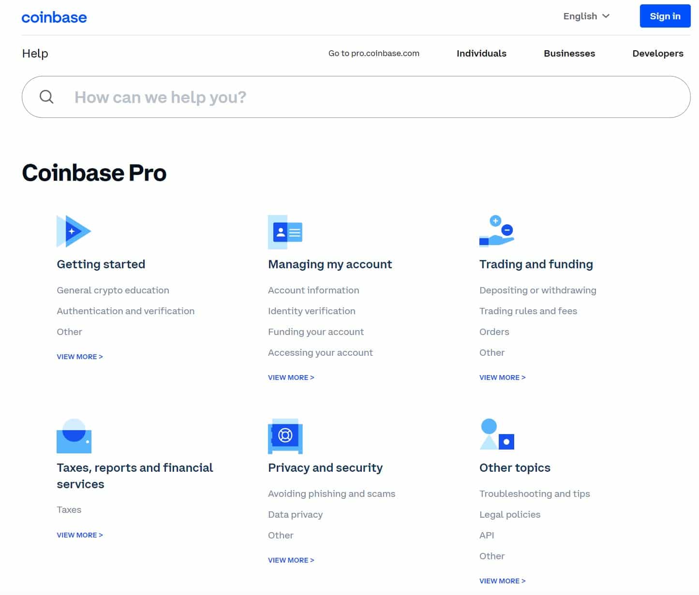Open Depositing or withdrawing
Image resolution: width=699 pixels, height=595 pixels.
click(538, 290)
